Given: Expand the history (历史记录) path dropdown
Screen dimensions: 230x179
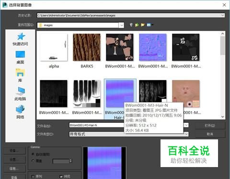Looking at the screenshot, I should coord(223,15).
